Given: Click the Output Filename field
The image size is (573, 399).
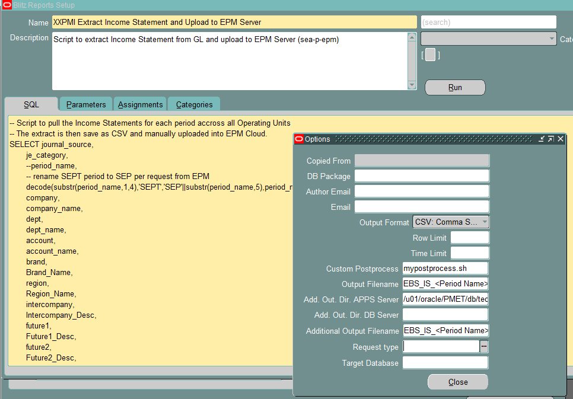Looking at the screenshot, I should pyautogui.click(x=445, y=283).
